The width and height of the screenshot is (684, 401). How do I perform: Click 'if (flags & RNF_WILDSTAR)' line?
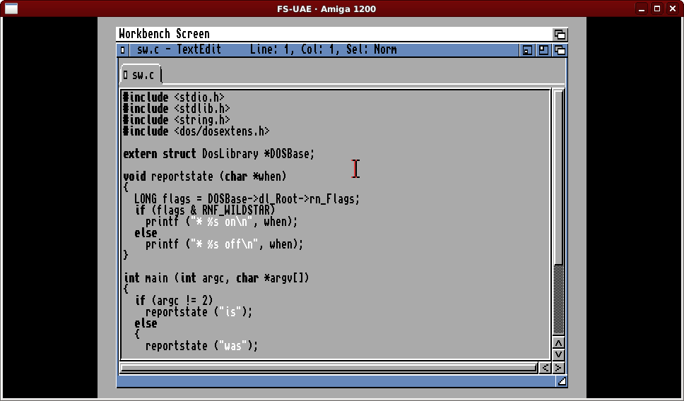tap(205, 210)
